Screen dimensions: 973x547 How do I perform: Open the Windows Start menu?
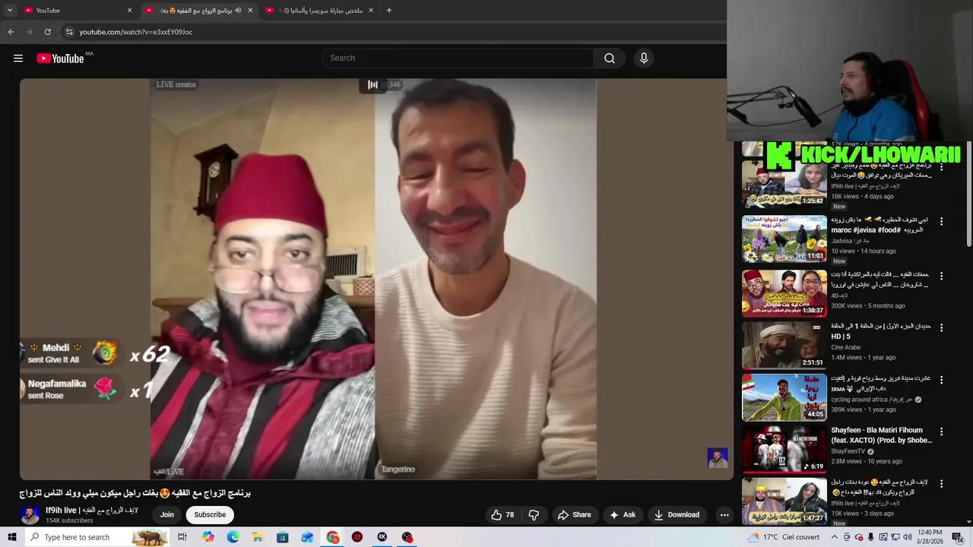pyautogui.click(x=12, y=537)
